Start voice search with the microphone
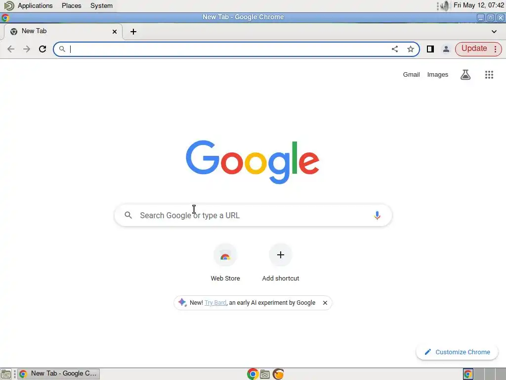506x380 pixels. [377, 216]
